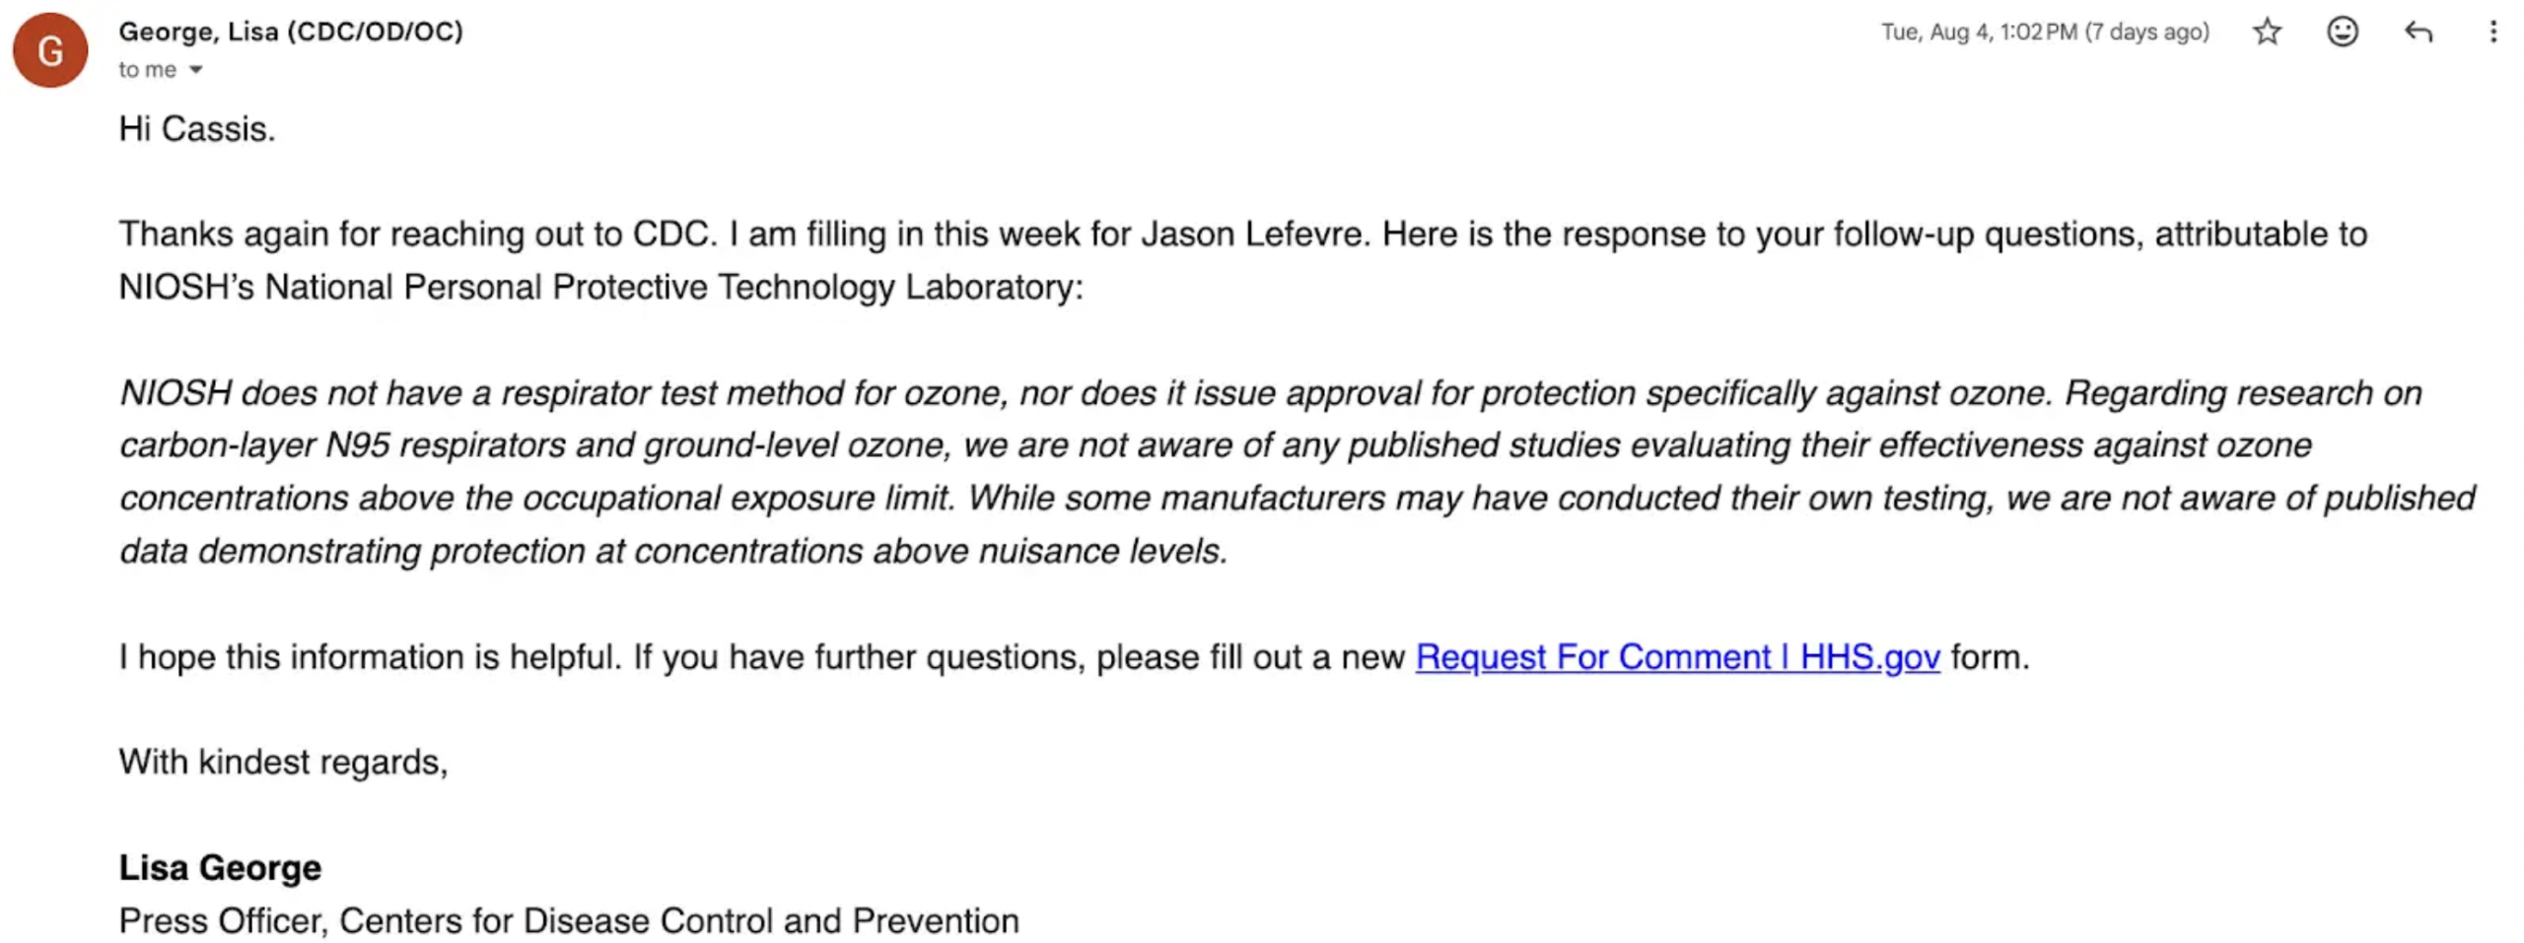Expand recipient details arrow next to 'to me'
2524x943 pixels.
[196, 70]
